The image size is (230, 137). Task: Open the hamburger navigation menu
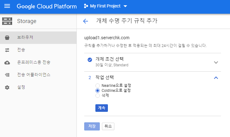[7, 6]
